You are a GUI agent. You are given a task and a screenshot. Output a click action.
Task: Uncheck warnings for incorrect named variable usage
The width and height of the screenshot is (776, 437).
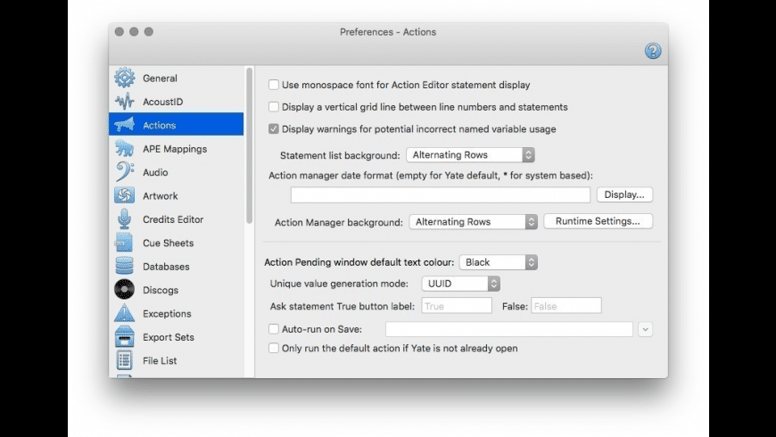coord(273,128)
